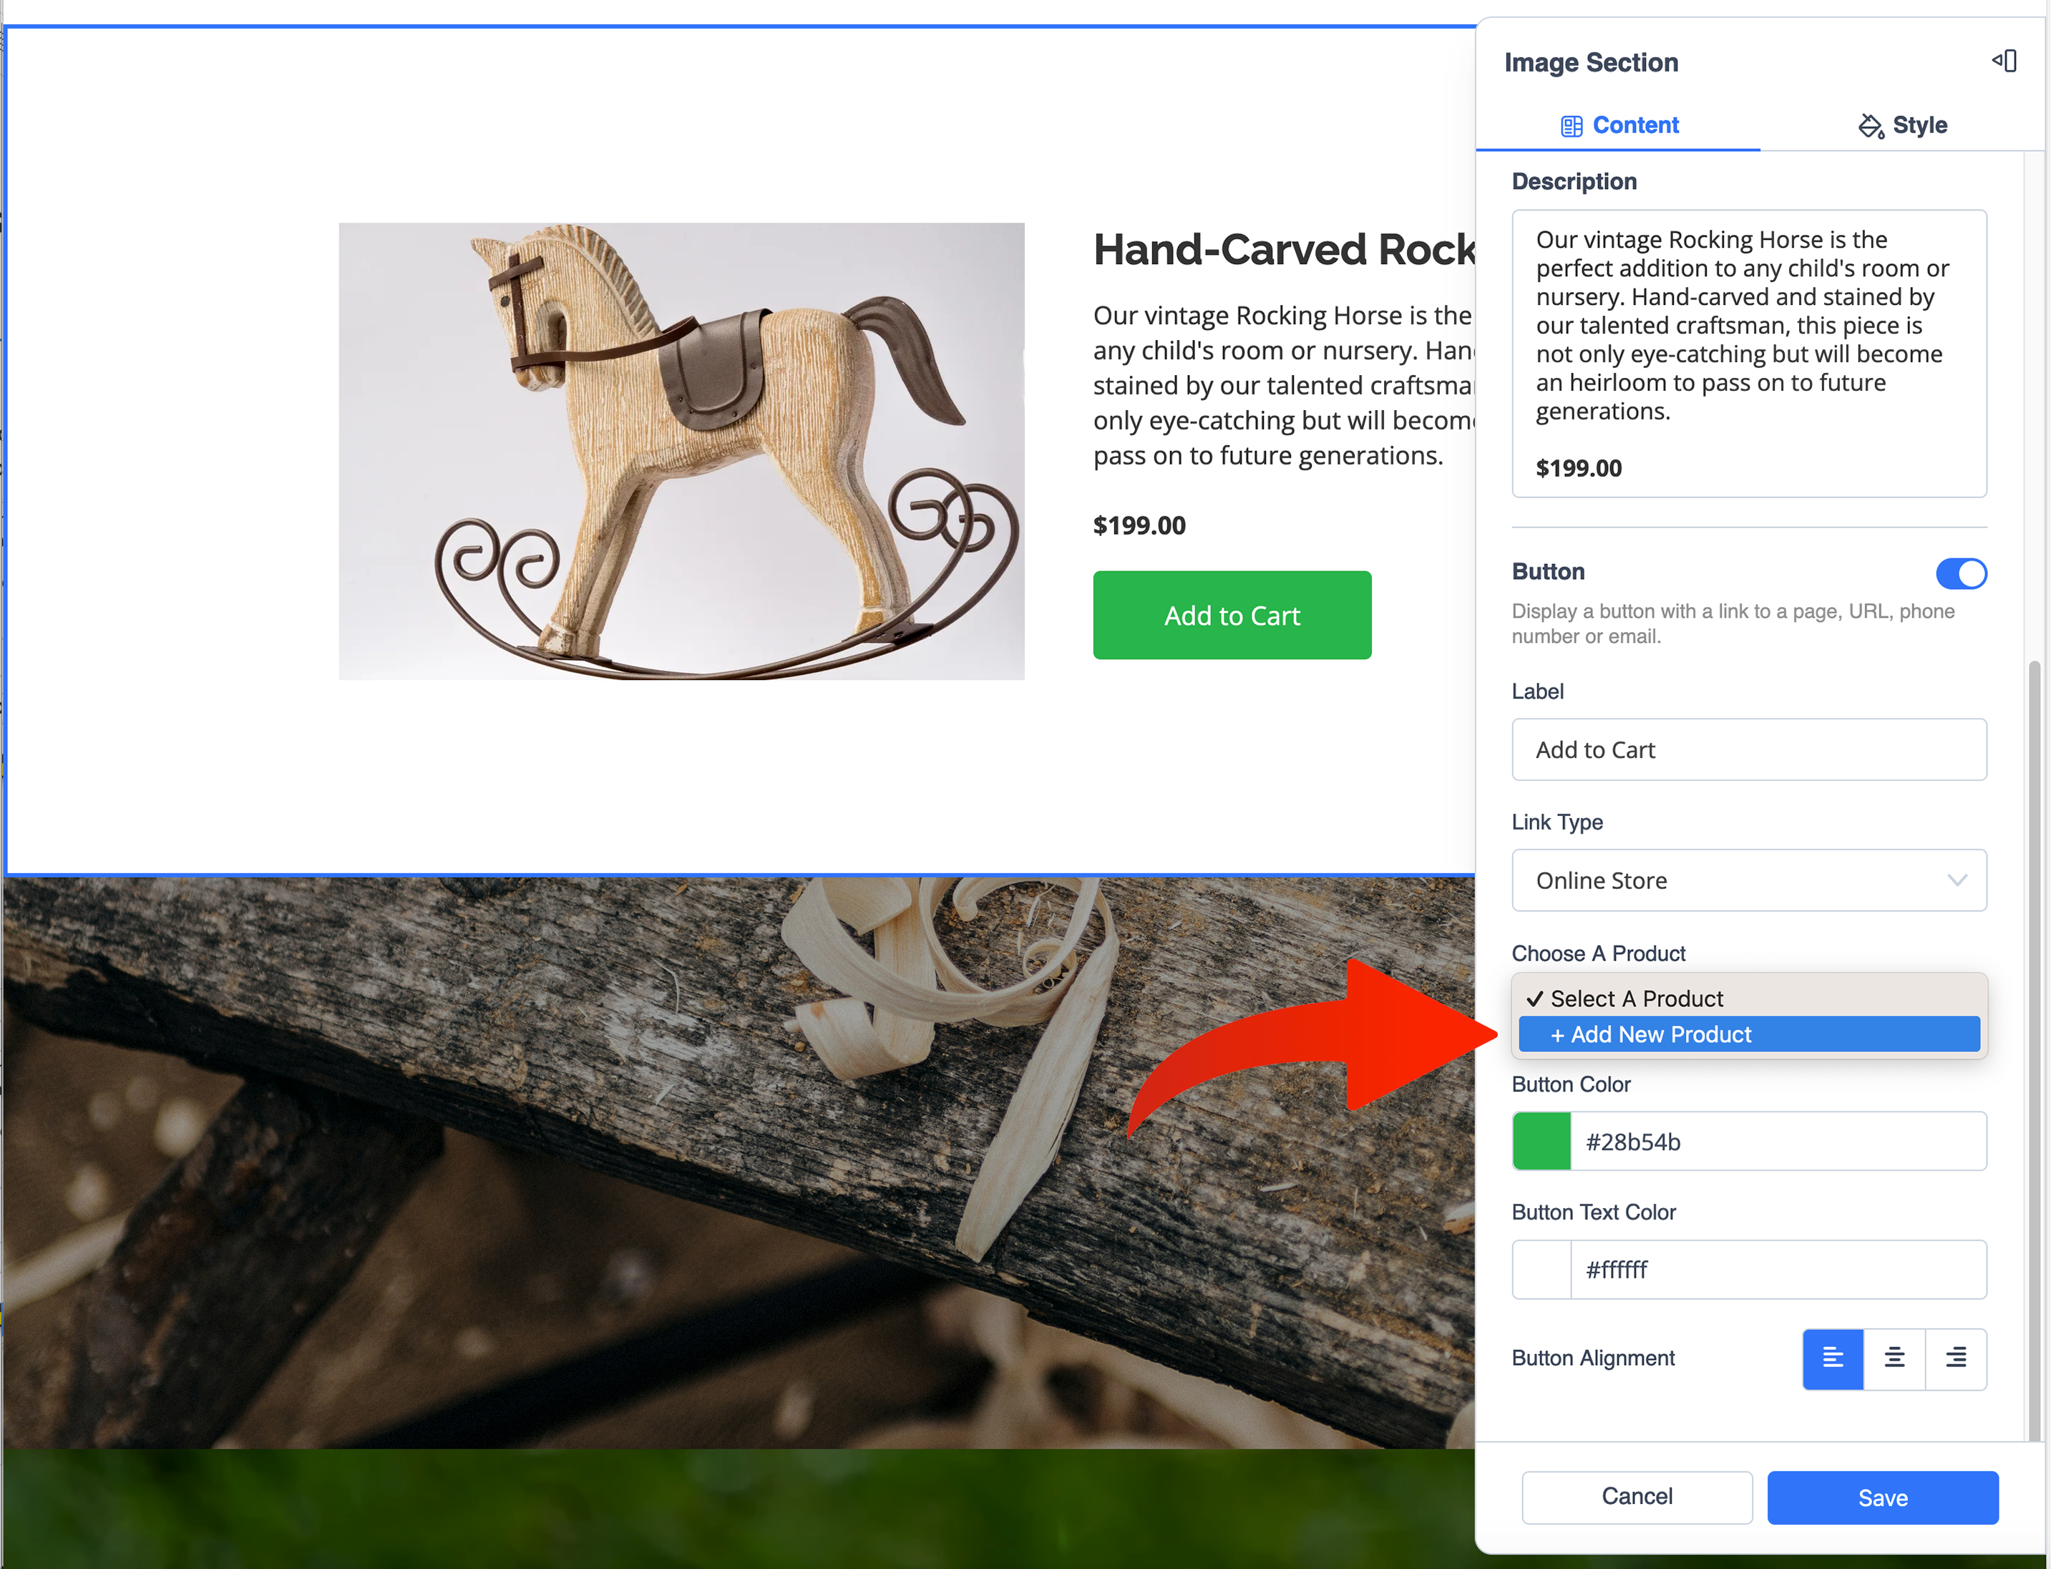Edit the button Label field

(x=1748, y=749)
